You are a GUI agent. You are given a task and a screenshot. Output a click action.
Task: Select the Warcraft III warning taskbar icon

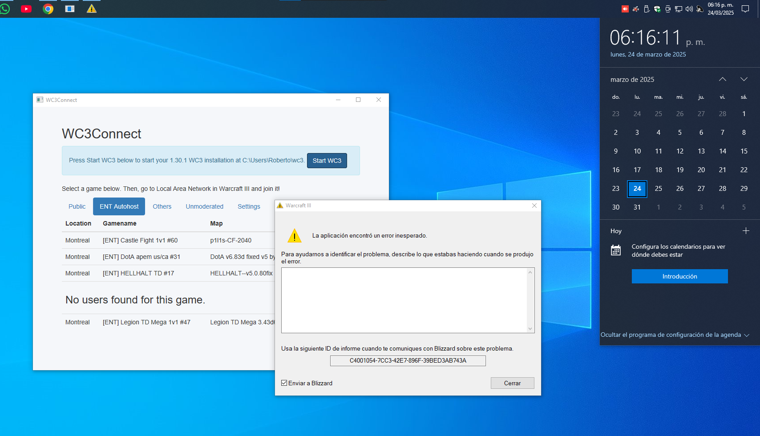pyautogui.click(x=92, y=9)
